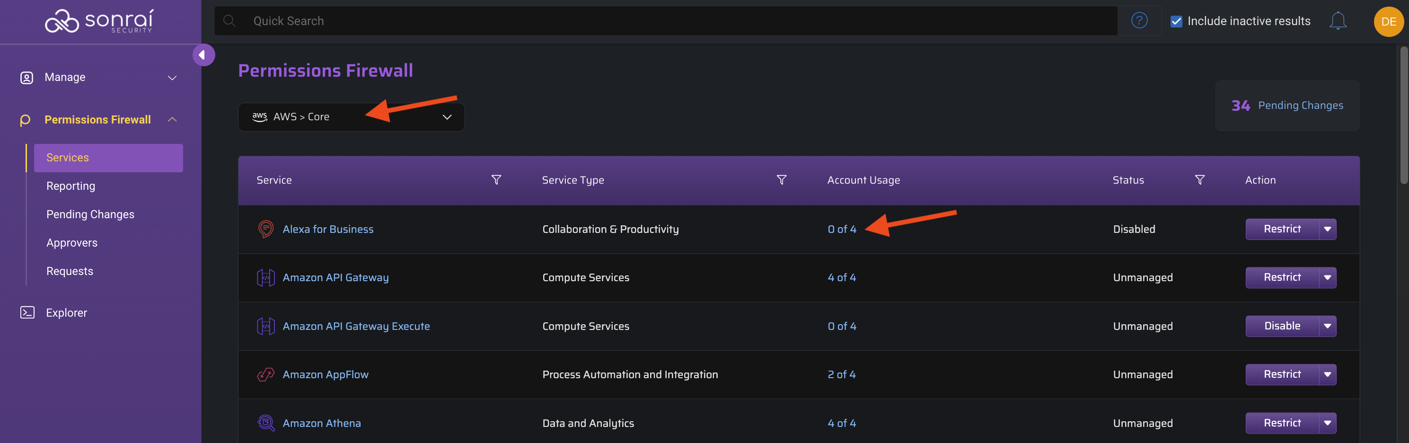Screen dimensions: 1409x443
Task: Click into the Quick Search field
Action: pos(666,21)
